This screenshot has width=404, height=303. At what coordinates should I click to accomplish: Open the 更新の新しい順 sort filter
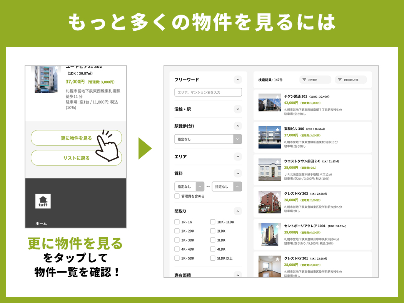pos(351,80)
